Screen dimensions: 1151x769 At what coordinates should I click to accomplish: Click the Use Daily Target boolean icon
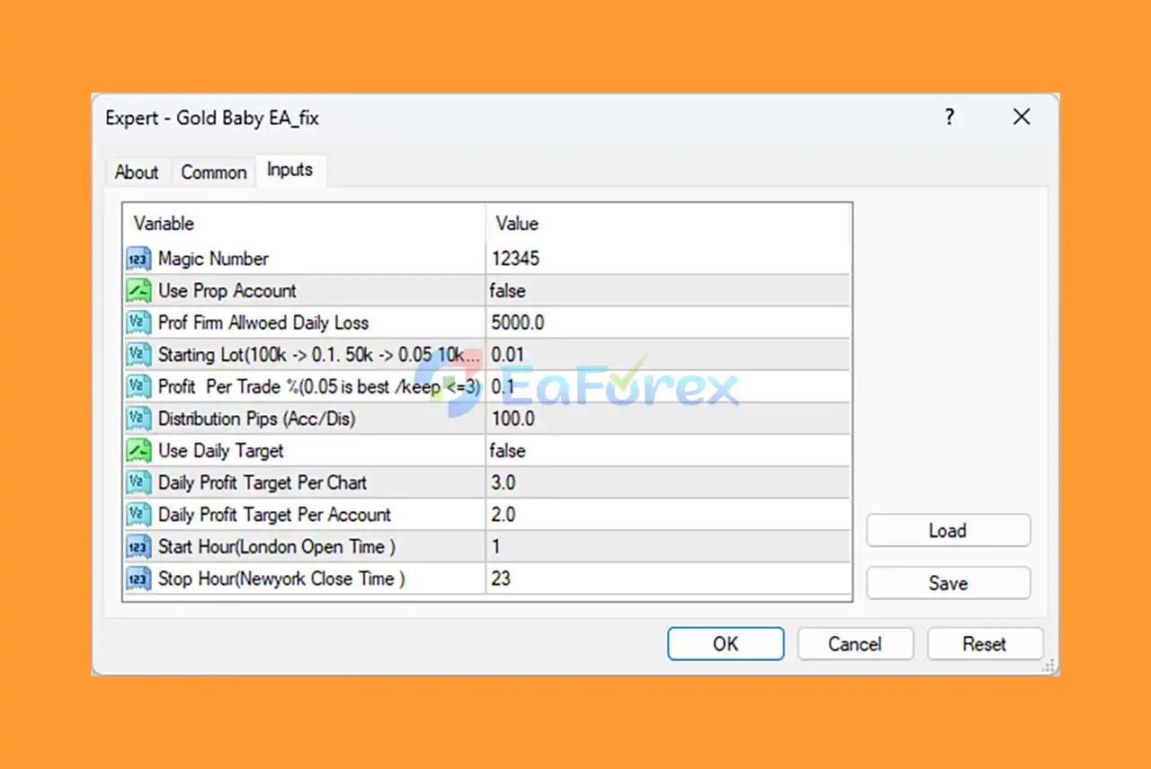coord(138,451)
